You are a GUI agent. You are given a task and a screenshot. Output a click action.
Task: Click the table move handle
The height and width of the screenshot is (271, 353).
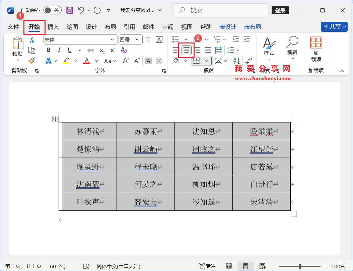coord(55,119)
